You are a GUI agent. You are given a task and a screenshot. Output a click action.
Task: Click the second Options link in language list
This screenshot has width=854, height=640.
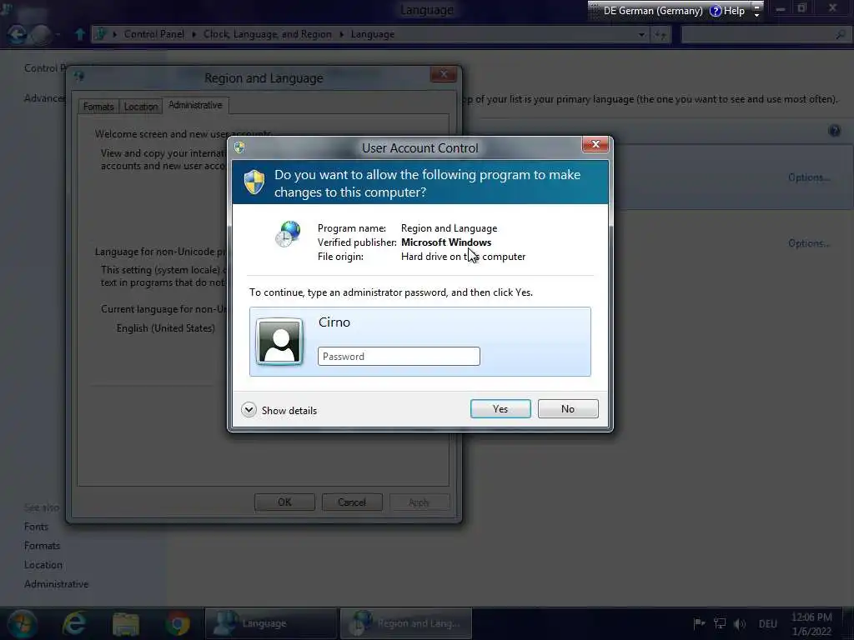coord(809,243)
